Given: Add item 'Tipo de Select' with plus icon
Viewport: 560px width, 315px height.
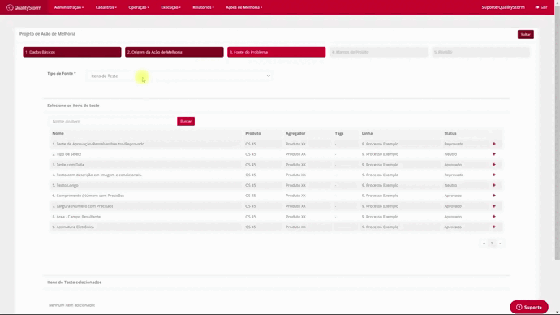Looking at the screenshot, I should pos(494,154).
